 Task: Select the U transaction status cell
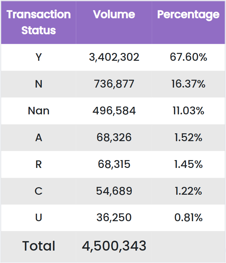click(x=39, y=218)
